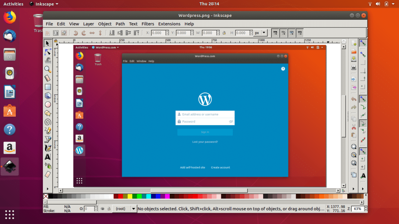
Task: Toggle the current layer lock in status bar
Action: pos(109,209)
